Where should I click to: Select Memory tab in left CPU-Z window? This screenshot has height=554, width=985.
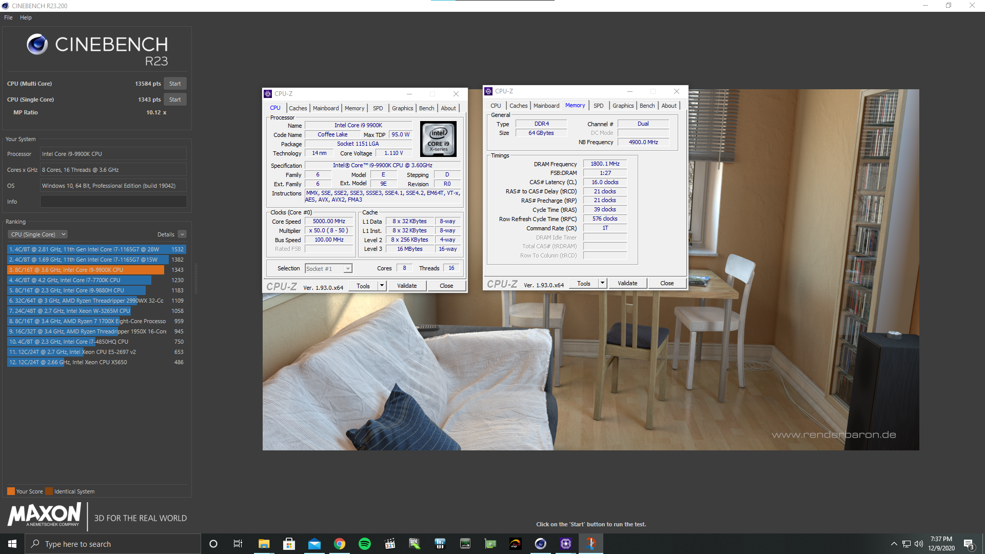click(354, 108)
